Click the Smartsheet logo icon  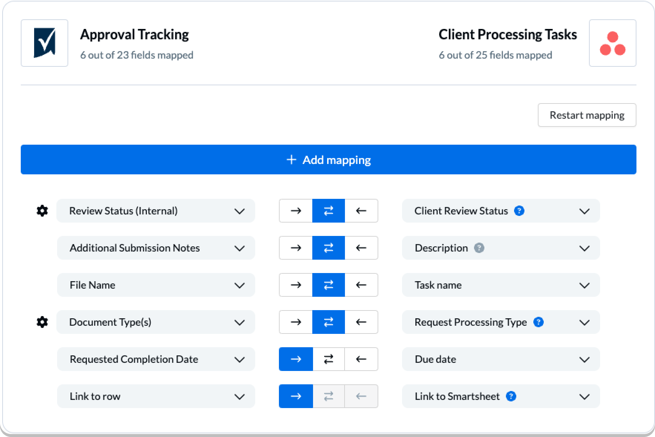click(x=45, y=43)
